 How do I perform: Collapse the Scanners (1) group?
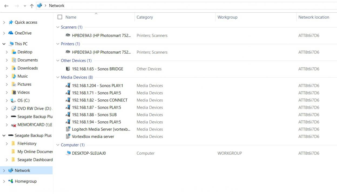(58, 27)
